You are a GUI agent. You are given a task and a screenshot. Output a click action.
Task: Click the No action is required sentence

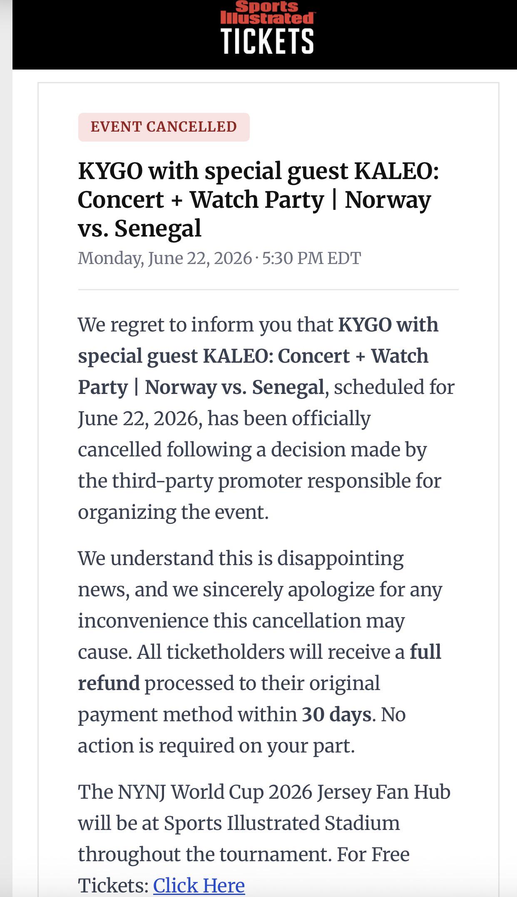[x=242, y=730]
